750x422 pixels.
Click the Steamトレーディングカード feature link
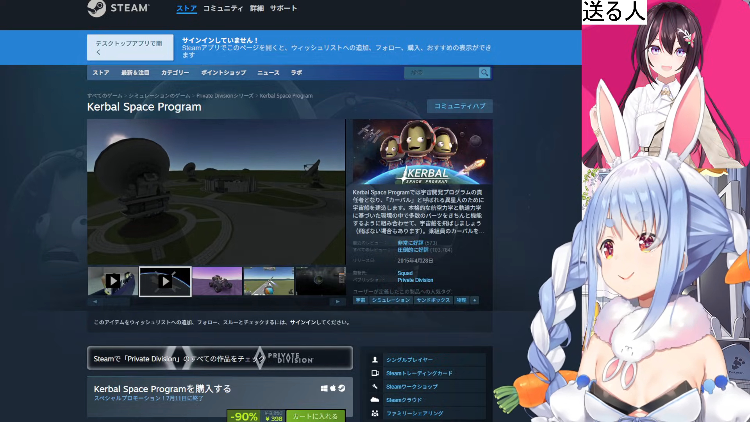(x=419, y=373)
